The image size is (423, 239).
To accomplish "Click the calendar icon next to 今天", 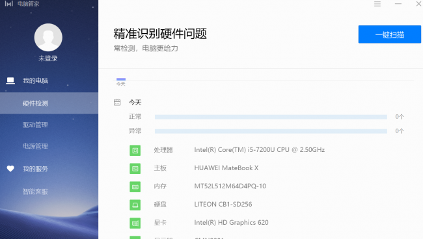I will coord(117,102).
